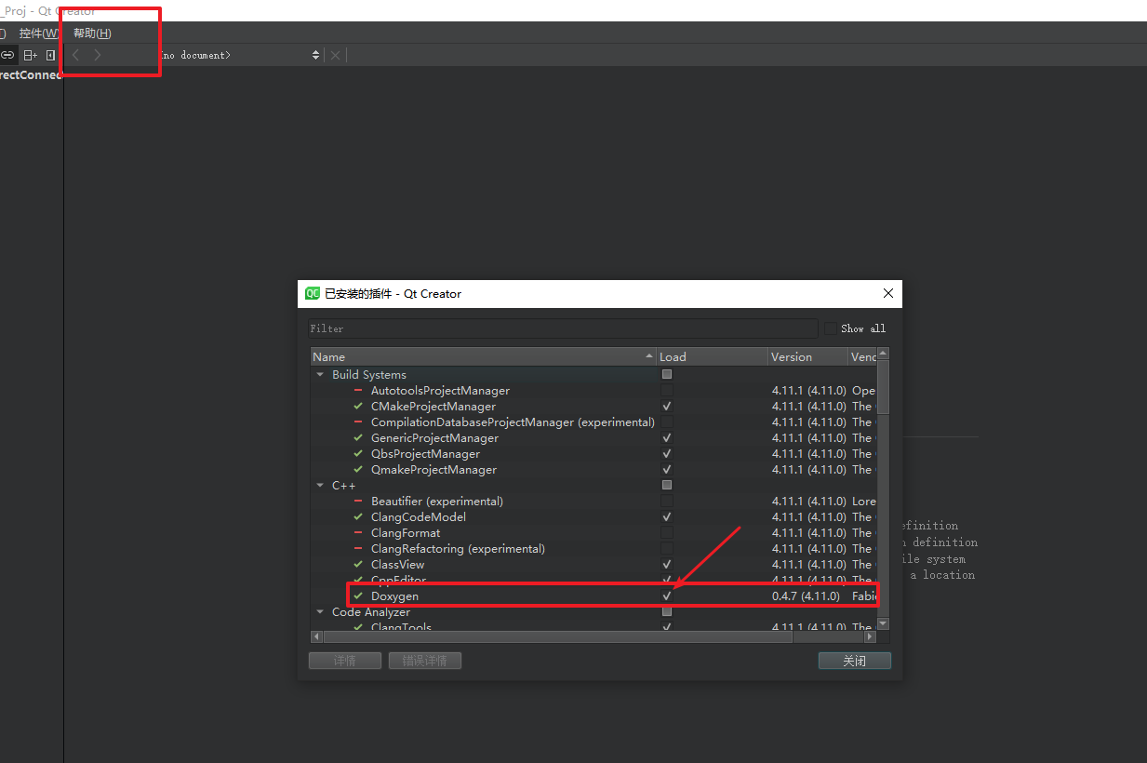Screen dimensions: 1147x763
Task: Collapse the C++ plugin group
Action: (321, 486)
